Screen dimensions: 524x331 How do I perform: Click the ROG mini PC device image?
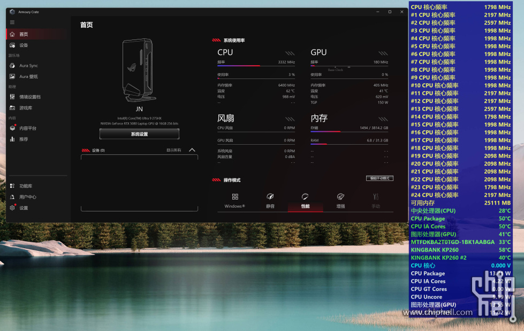click(x=139, y=70)
